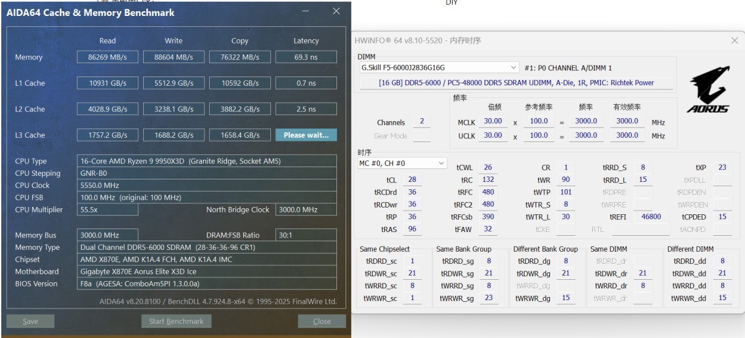Click the Memory Copy value 76322 MB/s
The height and width of the screenshot is (338, 745).
(240, 57)
